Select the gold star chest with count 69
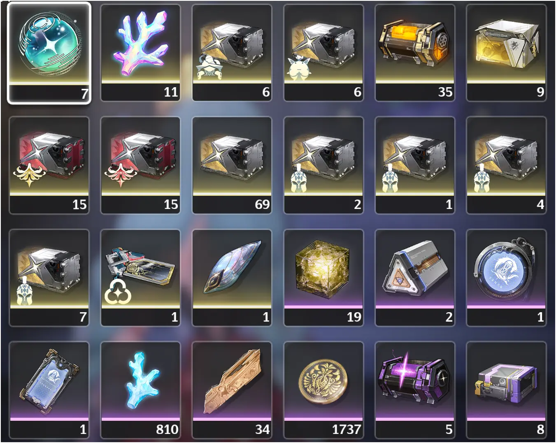The image size is (556, 443). 232,165
